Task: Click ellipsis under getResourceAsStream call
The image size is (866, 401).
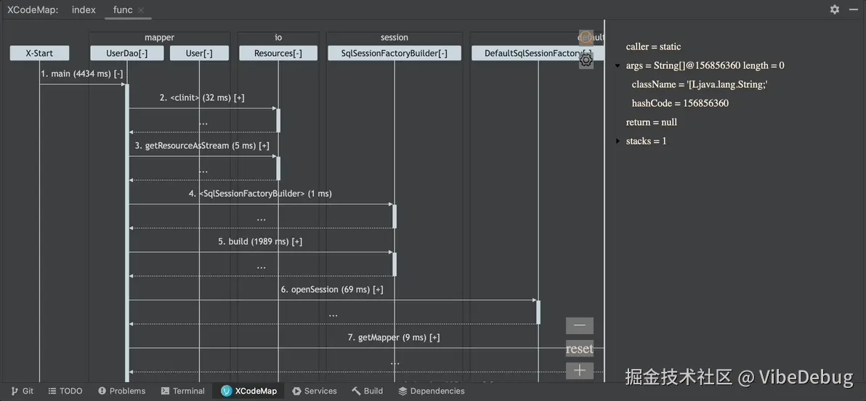Action: tap(203, 171)
